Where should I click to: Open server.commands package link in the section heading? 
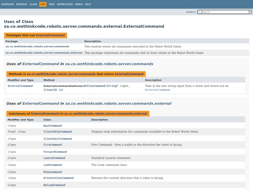pyautogui.click(x=109, y=64)
